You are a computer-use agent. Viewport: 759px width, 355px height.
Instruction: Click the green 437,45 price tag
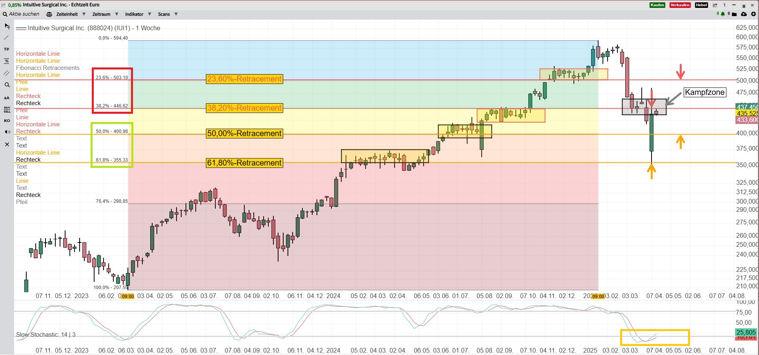pyautogui.click(x=747, y=107)
